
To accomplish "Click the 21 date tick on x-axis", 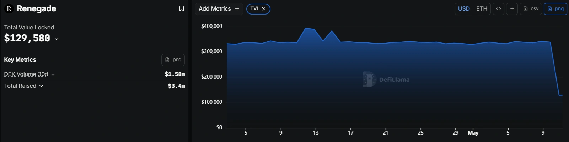I will pyautogui.click(x=386, y=133).
